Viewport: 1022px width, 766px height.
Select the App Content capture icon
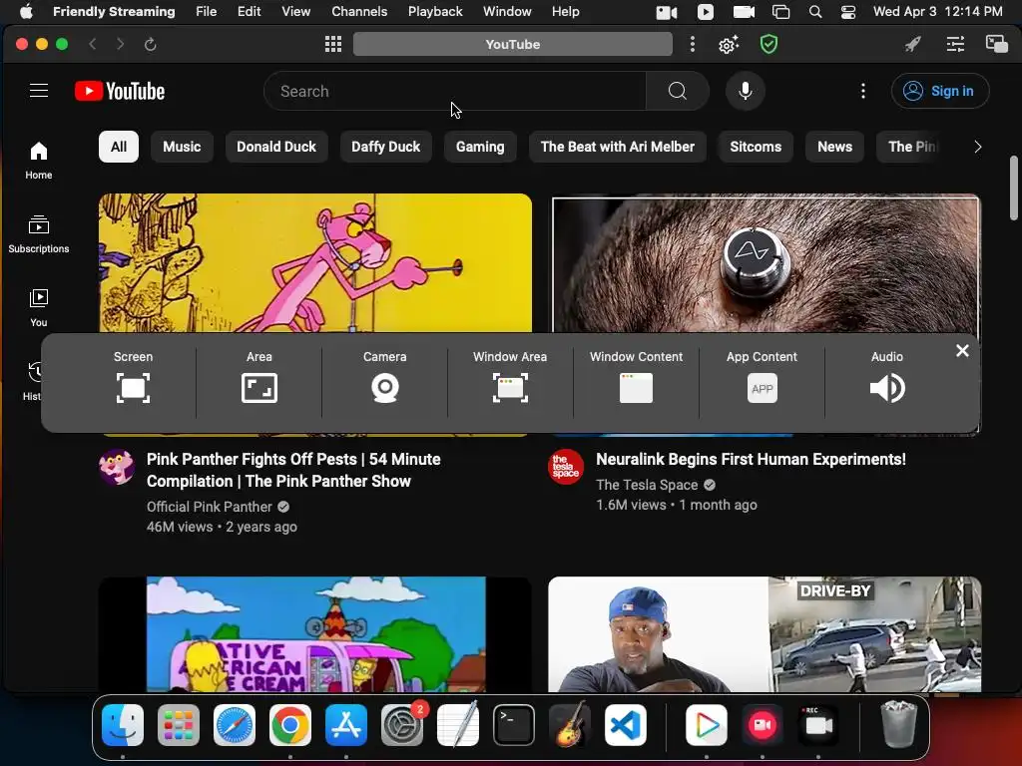(x=762, y=388)
